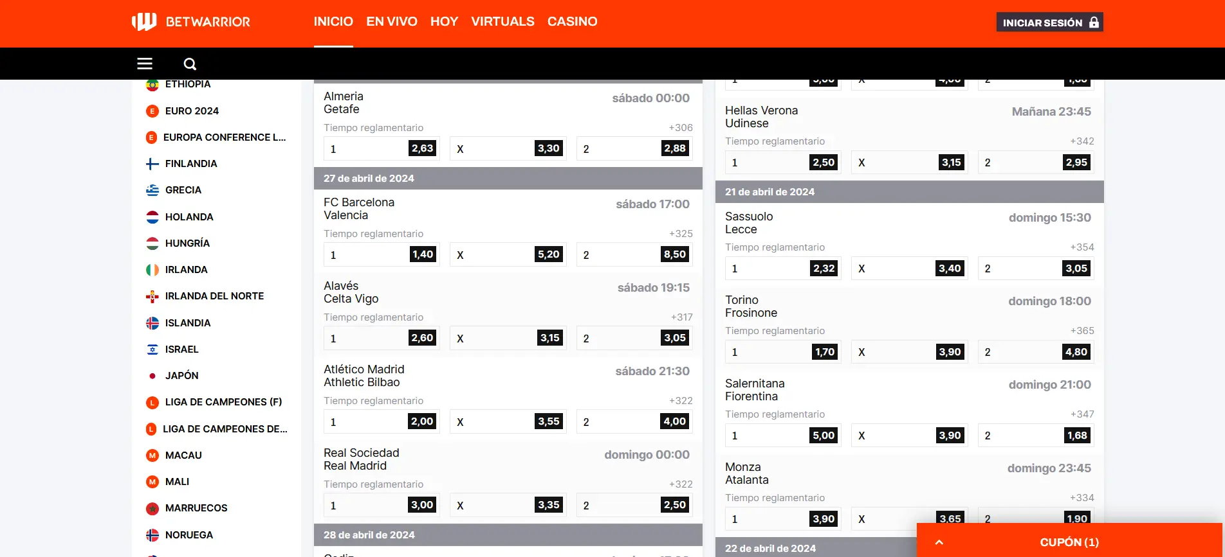Select Salernitana win odds 5,00
The height and width of the screenshot is (557, 1225).
[x=784, y=436]
